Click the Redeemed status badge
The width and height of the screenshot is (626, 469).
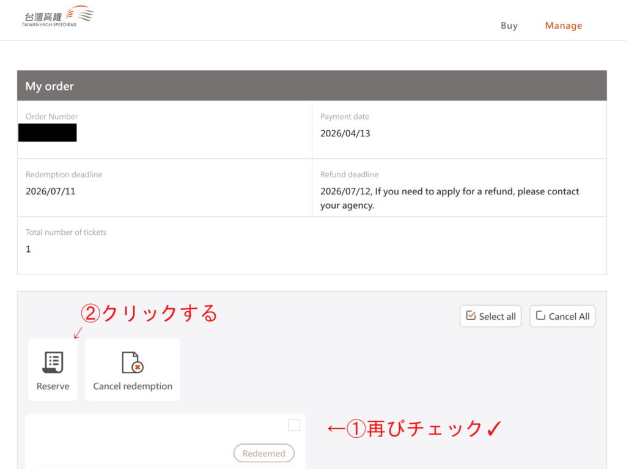tap(263, 453)
